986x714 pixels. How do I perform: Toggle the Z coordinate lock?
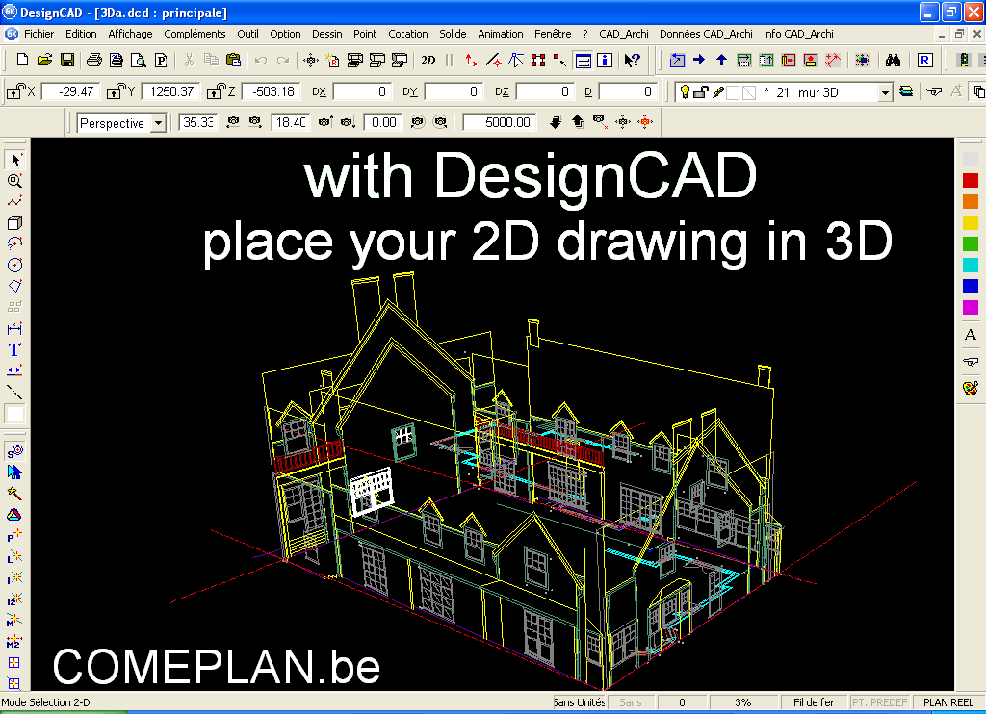click(x=217, y=91)
